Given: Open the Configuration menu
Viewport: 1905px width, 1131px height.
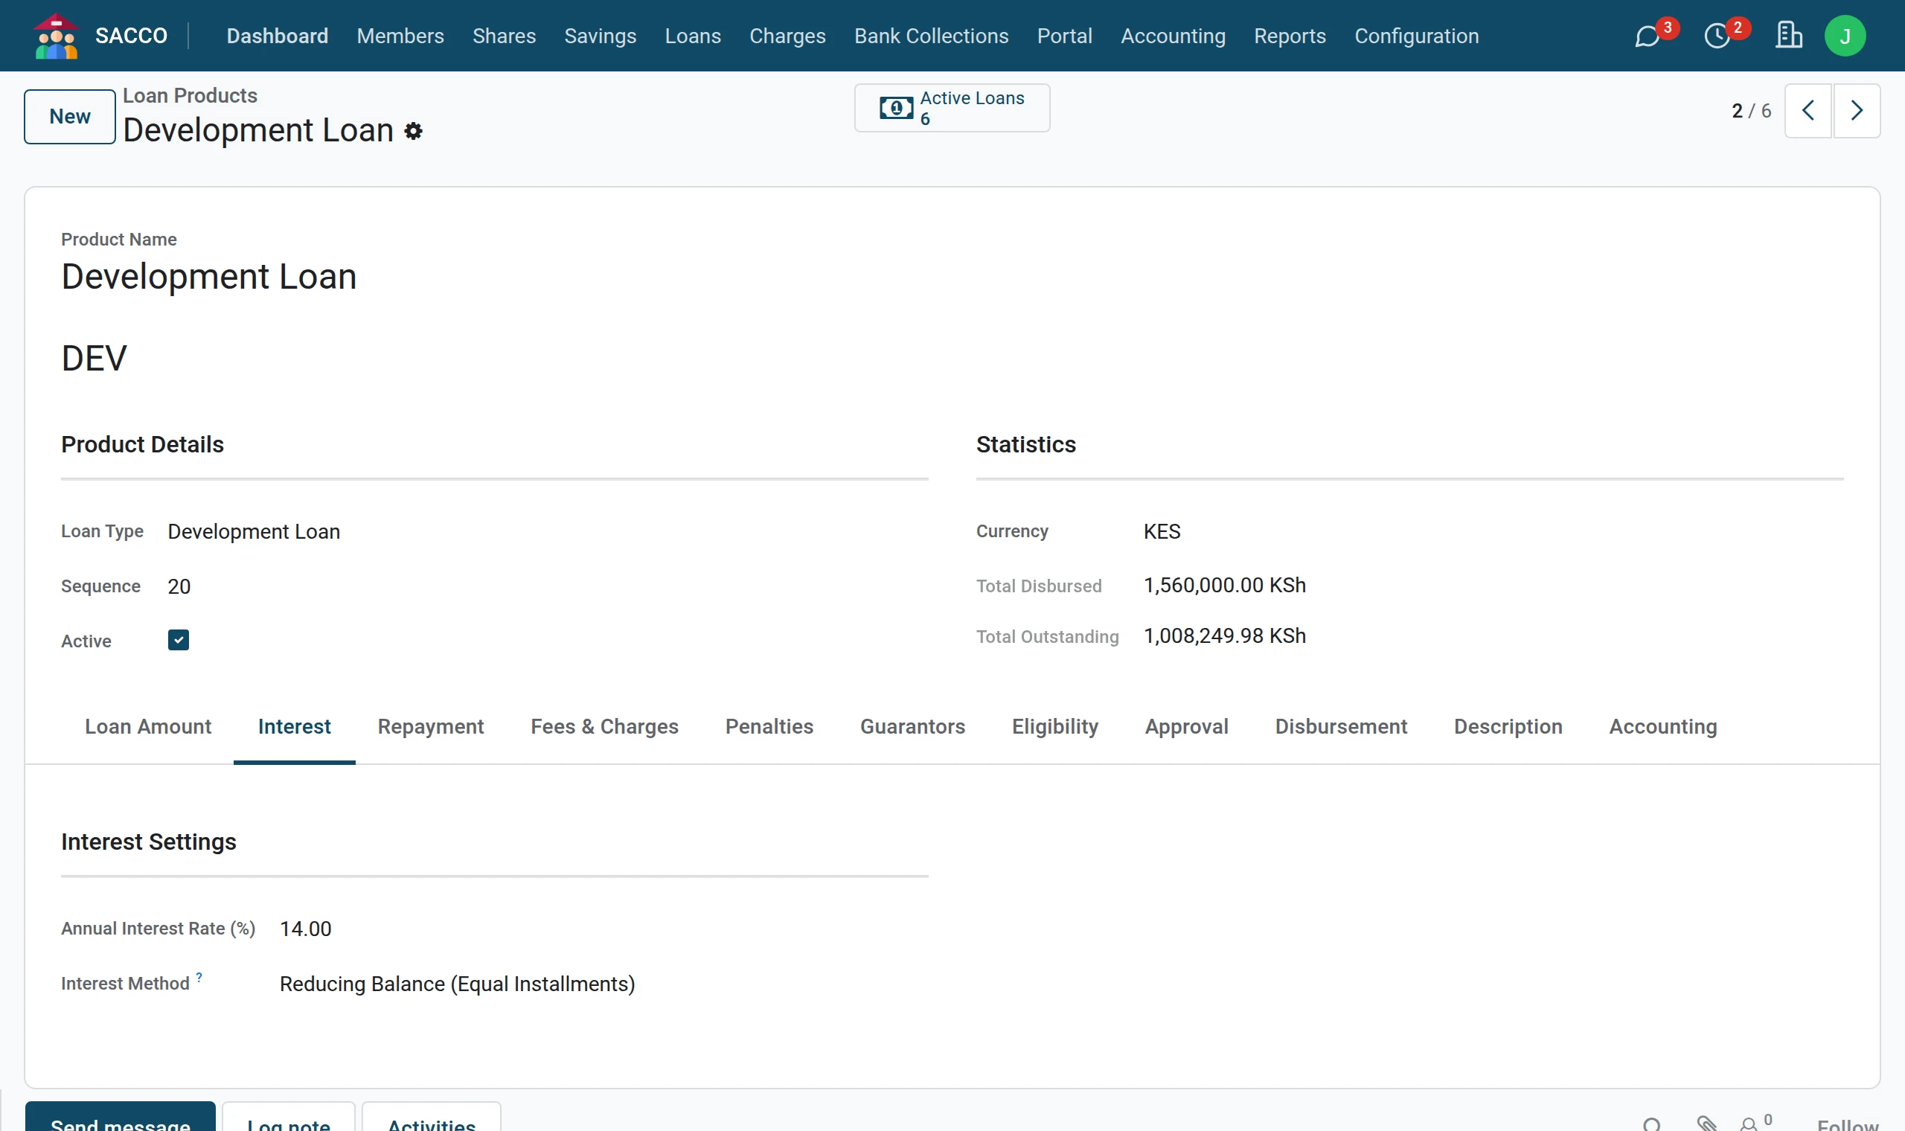Looking at the screenshot, I should tap(1417, 36).
